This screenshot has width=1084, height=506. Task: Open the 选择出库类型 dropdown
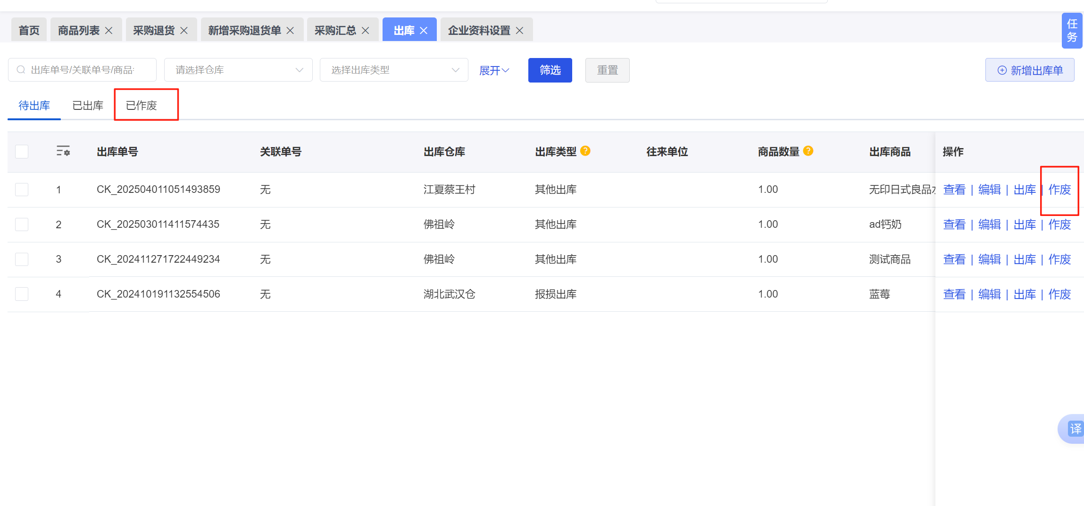pyautogui.click(x=394, y=70)
